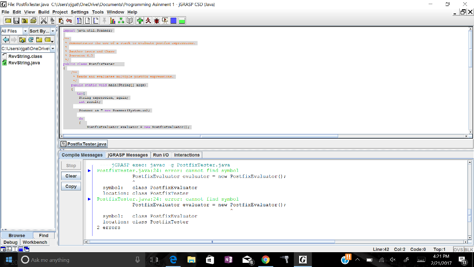This screenshot has width=474, height=267.
Task: Click the solid blue square toolbar icon
Action: pos(174,20)
